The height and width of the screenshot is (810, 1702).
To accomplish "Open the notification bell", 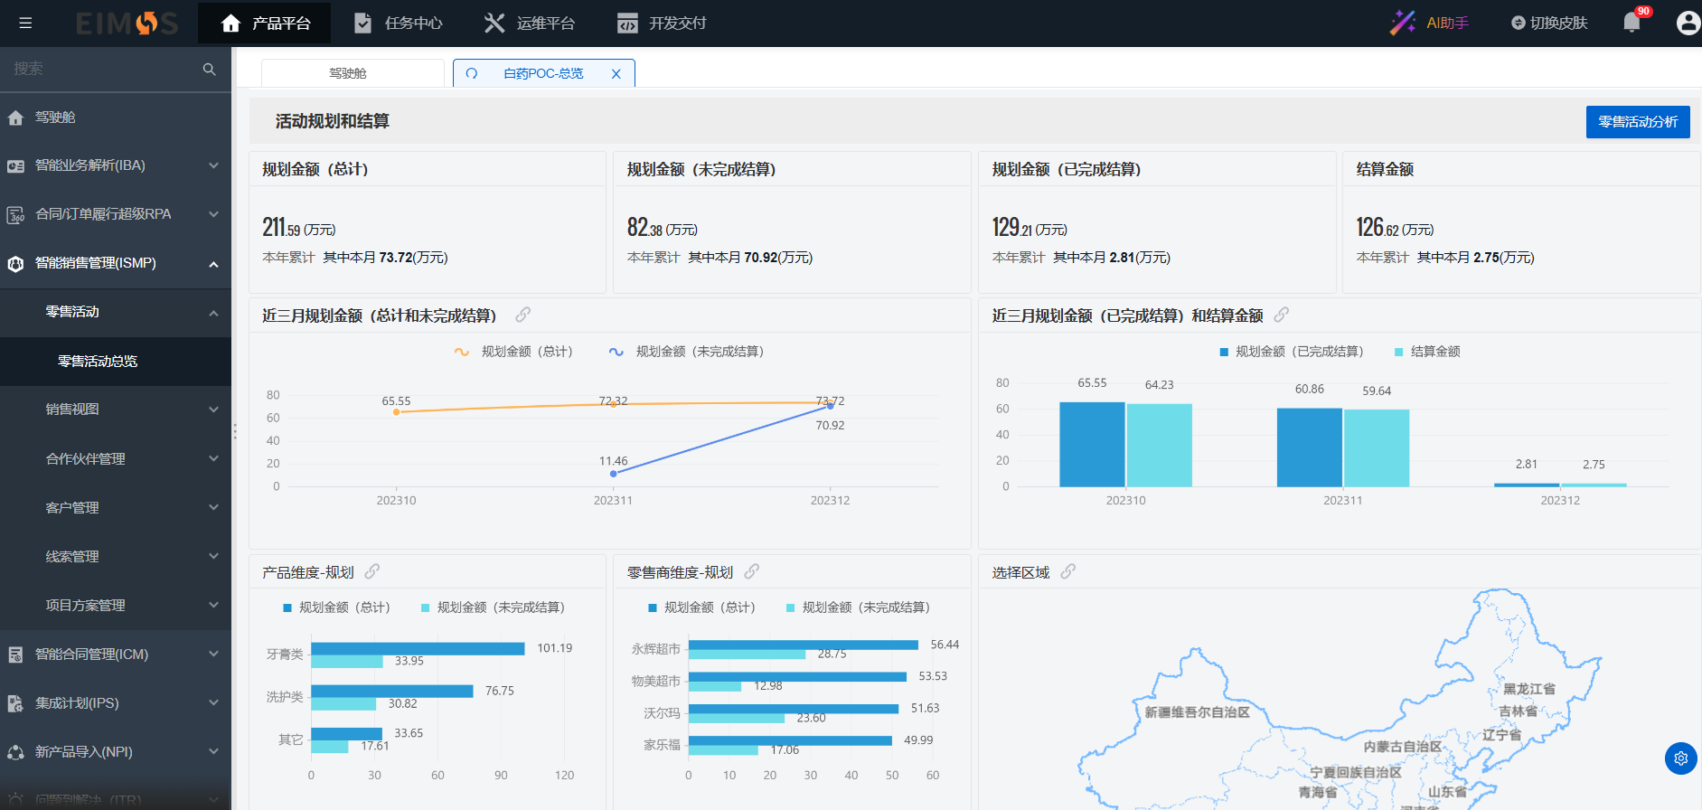I will point(1631,23).
